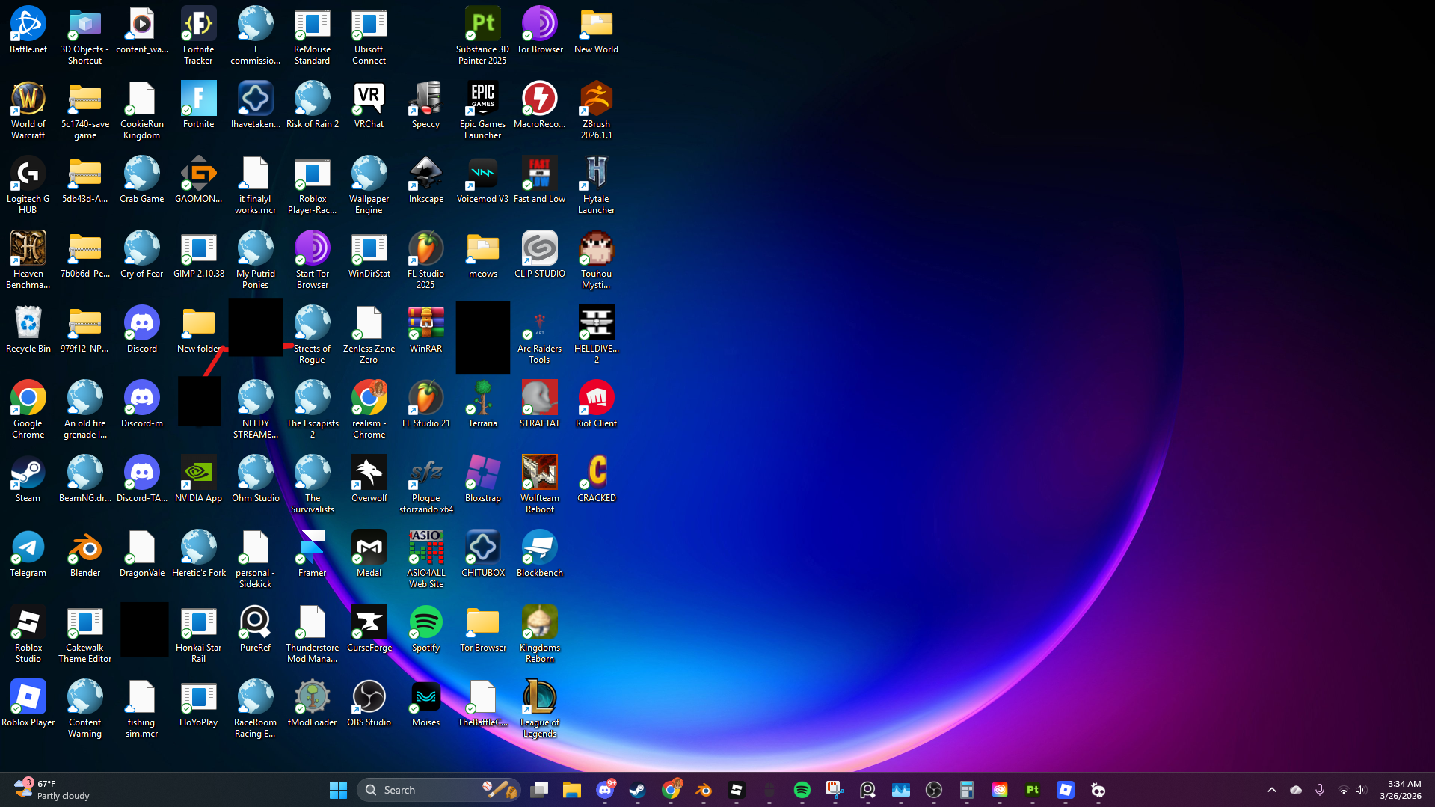
Task: Open the weather widget showing 67°F
Action: point(52,790)
